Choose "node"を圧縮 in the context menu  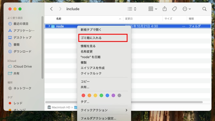tap(91, 57)
